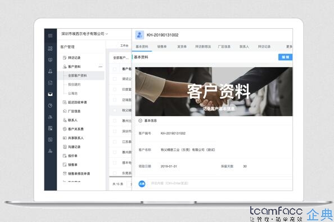Open the hamburger menu icon in dark sidebar

[50, 35]
